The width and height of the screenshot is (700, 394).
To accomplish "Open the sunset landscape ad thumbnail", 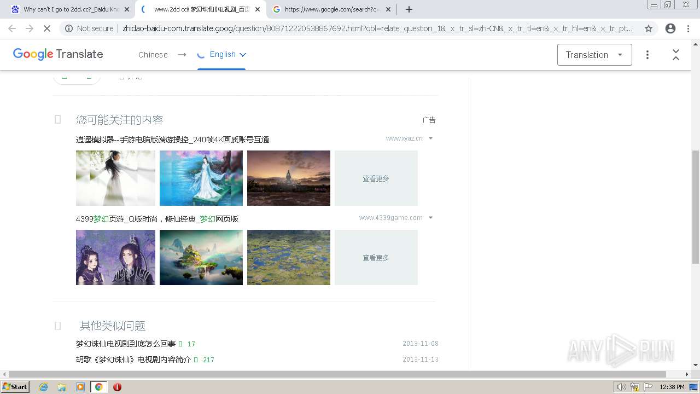I will click(289, 178).
